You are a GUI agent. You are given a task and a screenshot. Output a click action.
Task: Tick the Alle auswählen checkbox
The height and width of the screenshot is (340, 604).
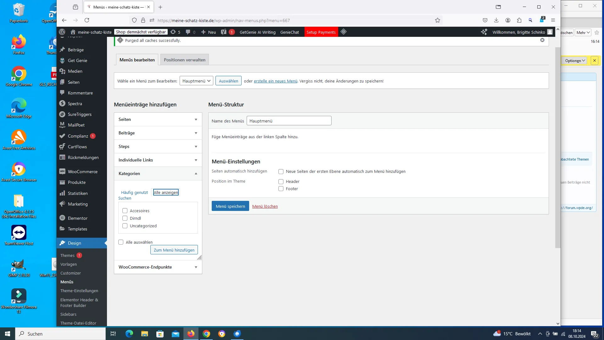point(121,242)
